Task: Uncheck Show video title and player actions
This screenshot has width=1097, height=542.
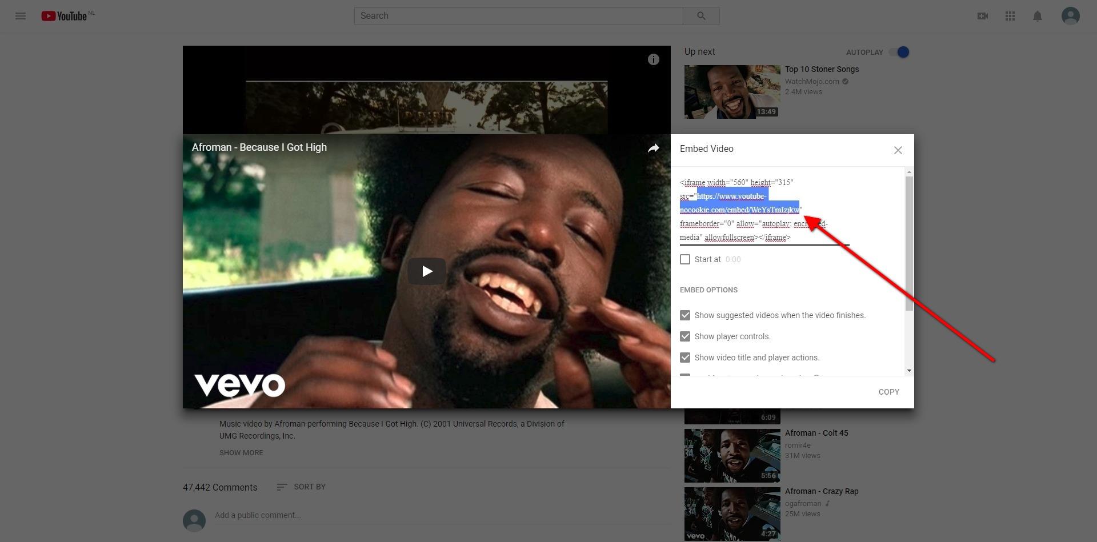Action: [x=685, y=358]
